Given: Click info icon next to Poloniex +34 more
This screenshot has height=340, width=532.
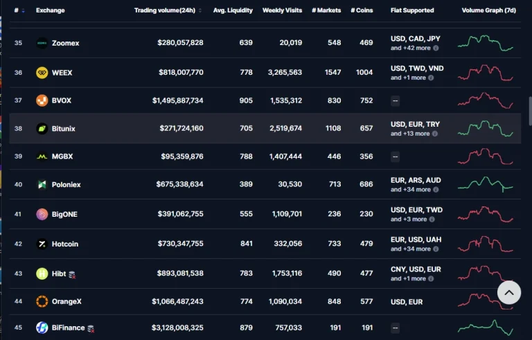Looking at the screenshot, I should coord(436,190).
